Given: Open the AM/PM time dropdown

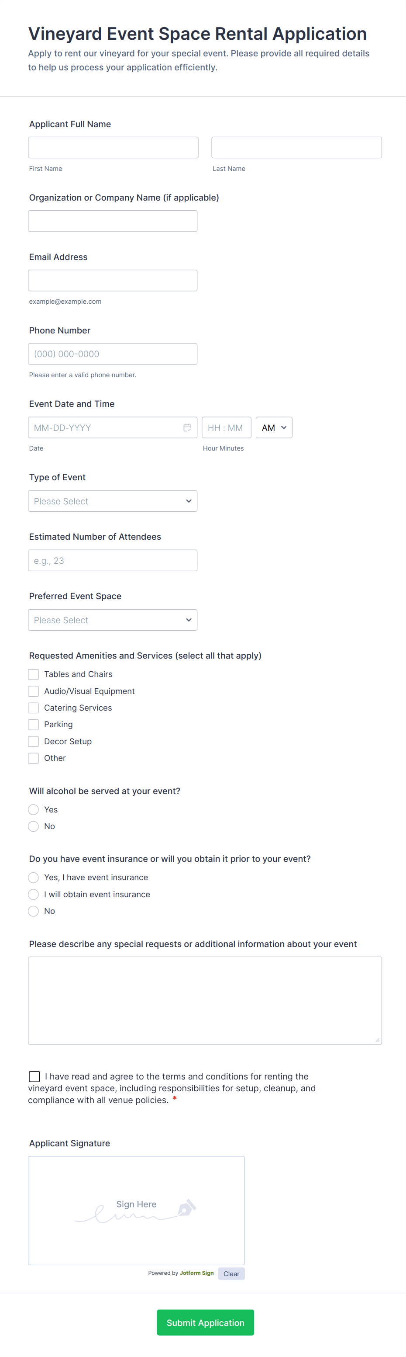Looking at the screenshot, I should pos(273,427).
